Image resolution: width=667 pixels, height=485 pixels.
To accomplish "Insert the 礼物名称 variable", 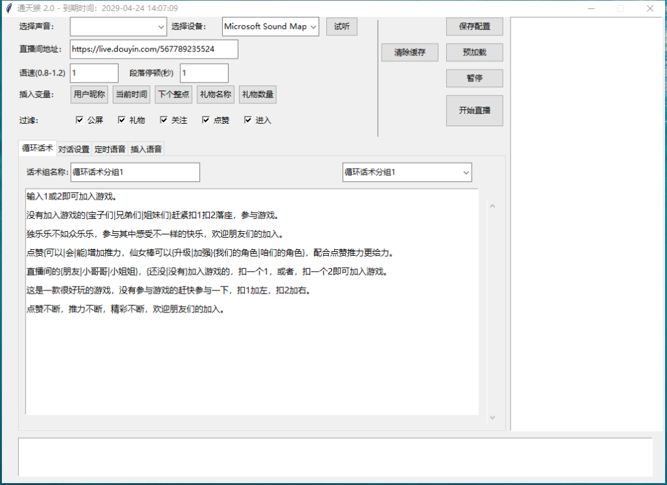I will pos(215,94).
